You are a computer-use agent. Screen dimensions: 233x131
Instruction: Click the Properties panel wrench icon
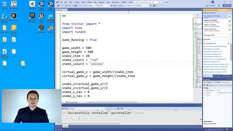click(211, 85)
